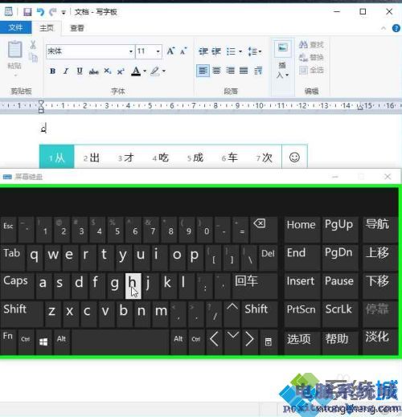Toggle strikethrough formatting
The width and height of the screenshot is (402, 417).
point(93,72)
